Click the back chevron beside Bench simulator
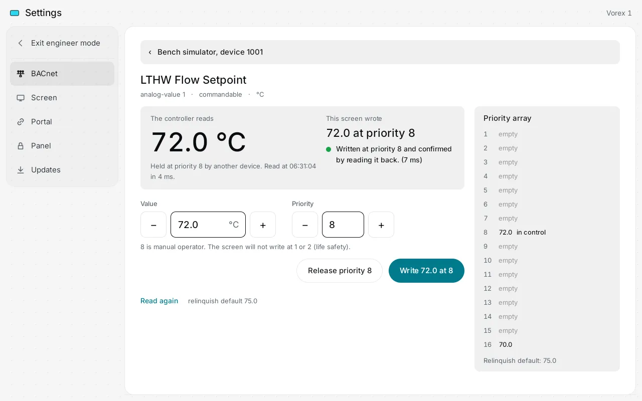The width and height of the screenshot is (642, 401). (149, 52)
